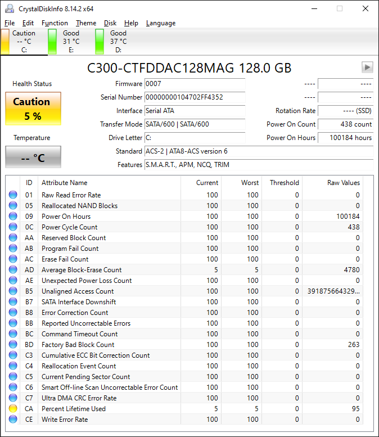Screen dimensions: 379x437
Task: Click the raw value 391875664329... for Unaligned Access
Action: coord(333,291)
